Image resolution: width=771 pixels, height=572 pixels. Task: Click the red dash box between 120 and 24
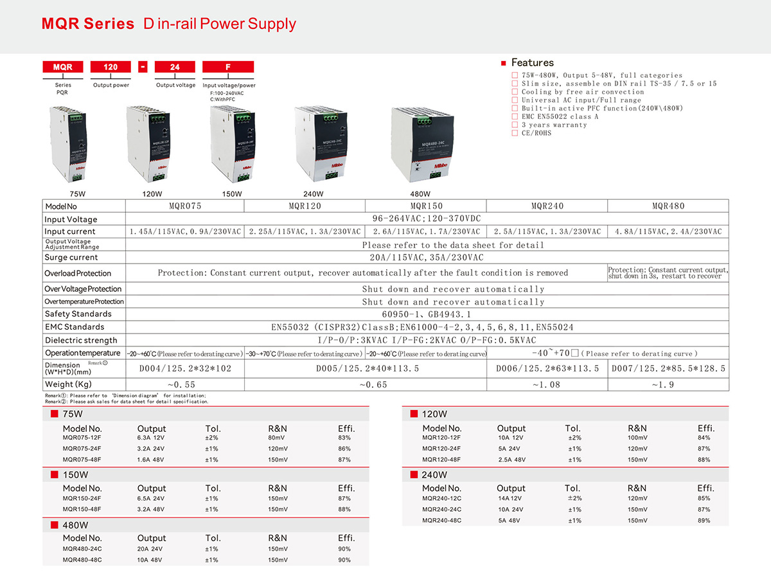[143, 67]
